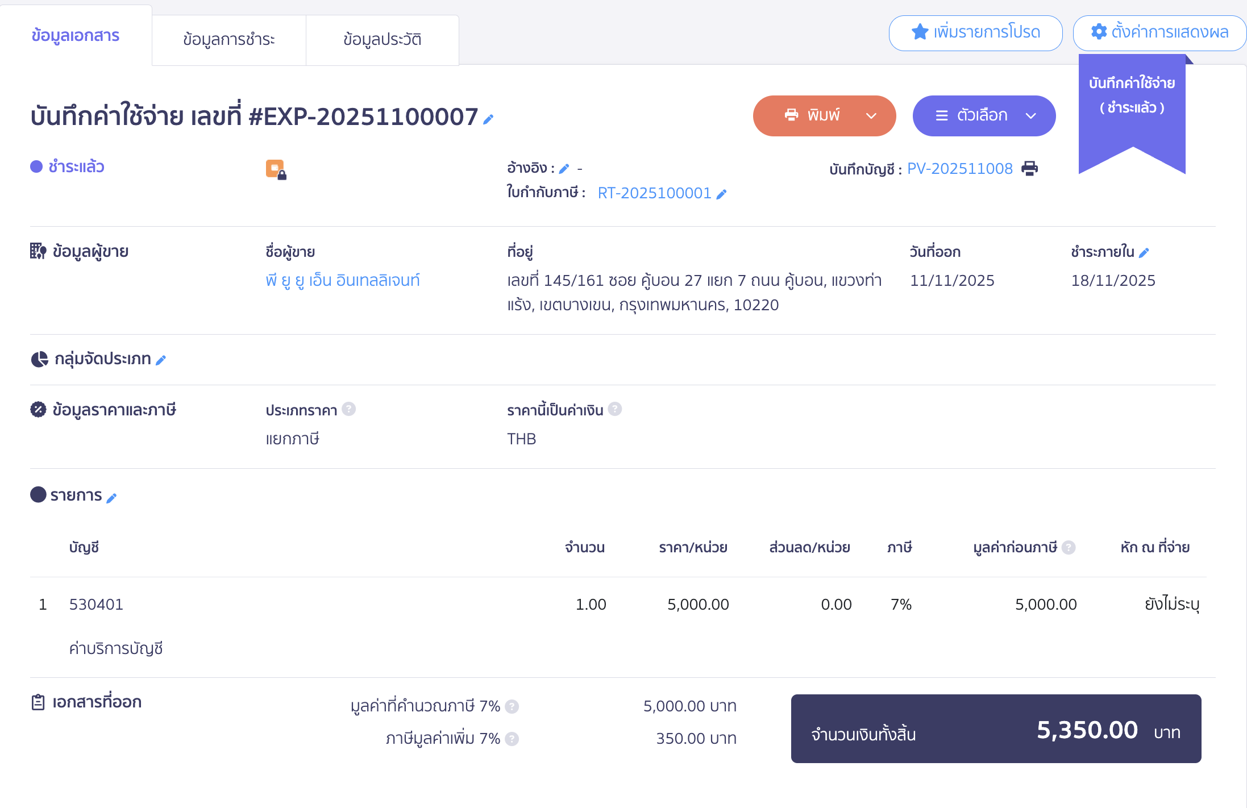Edit the อ้างอิง reference field
This screenshot has width=1247, height=808.
coord(564,168)
